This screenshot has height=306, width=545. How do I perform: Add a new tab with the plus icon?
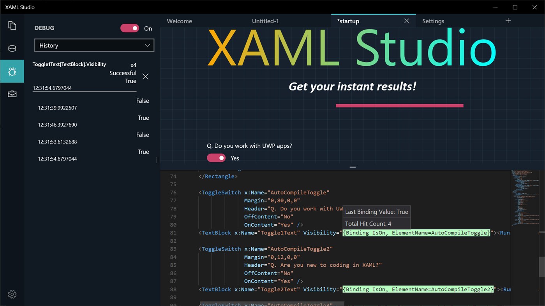click(x=508, y=21)
